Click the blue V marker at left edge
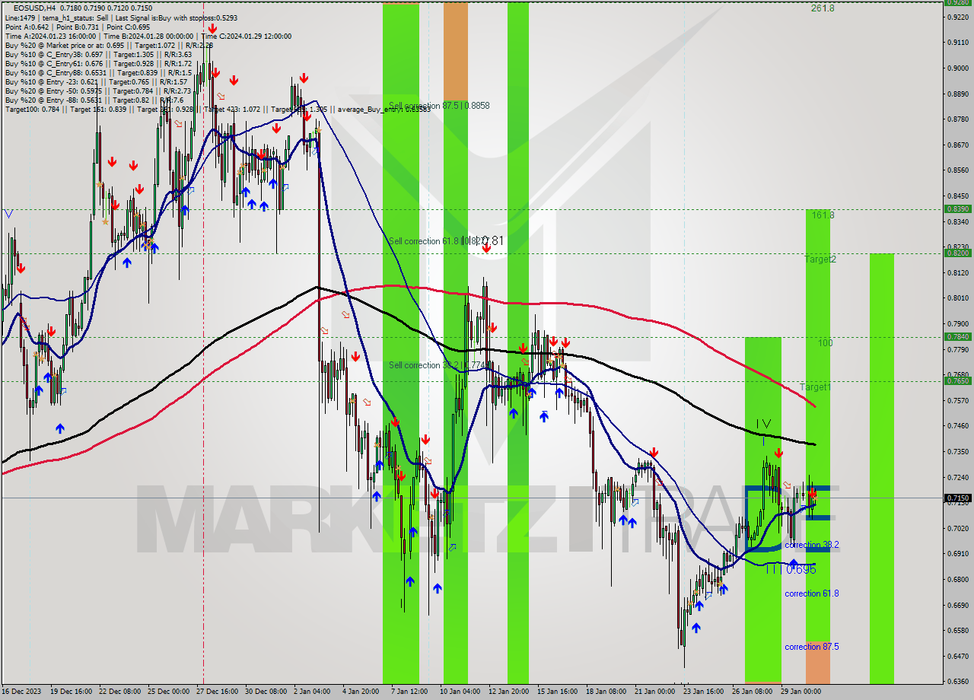974x700 pixels. click(8, 214)
